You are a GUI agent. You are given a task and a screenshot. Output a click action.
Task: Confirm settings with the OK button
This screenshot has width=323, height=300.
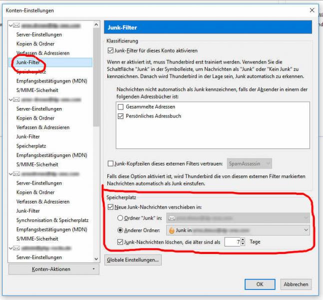click(259, 284)
